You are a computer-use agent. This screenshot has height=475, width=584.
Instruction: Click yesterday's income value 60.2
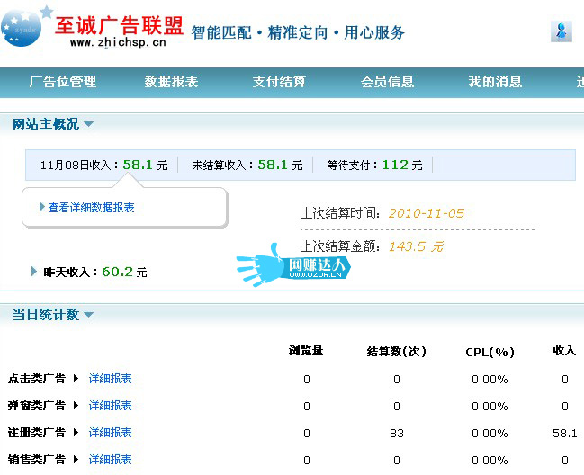tap(117, 272)
